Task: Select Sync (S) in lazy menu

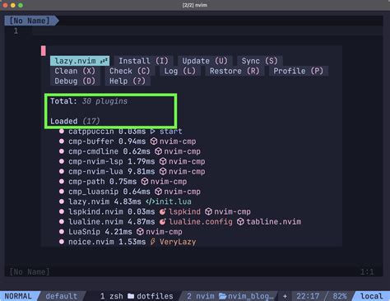Action: (260, 61)
